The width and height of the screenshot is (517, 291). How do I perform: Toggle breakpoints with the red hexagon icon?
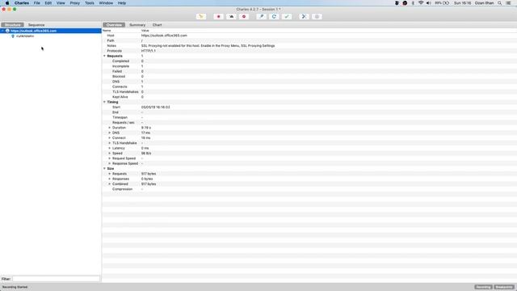point(244,16)
